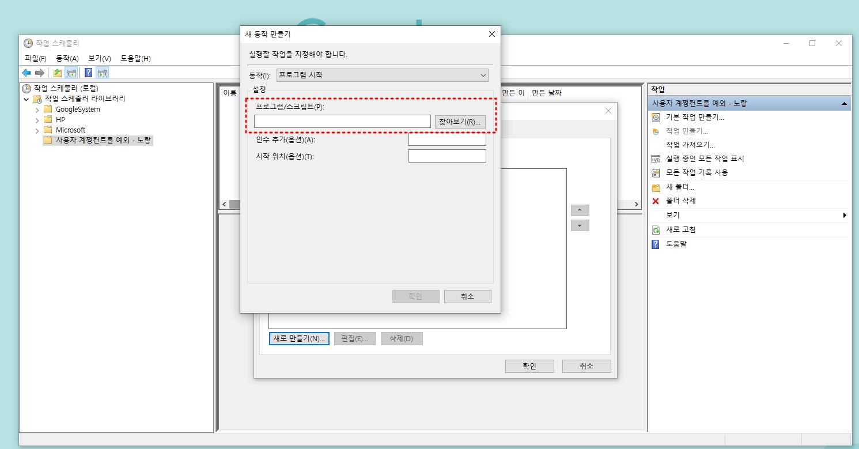Click 실행 중인 모든 작업 표시
859x449 pixels.
click(705, 159)
